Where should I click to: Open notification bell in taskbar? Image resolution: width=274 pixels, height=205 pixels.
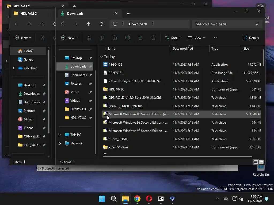point(267,199)
